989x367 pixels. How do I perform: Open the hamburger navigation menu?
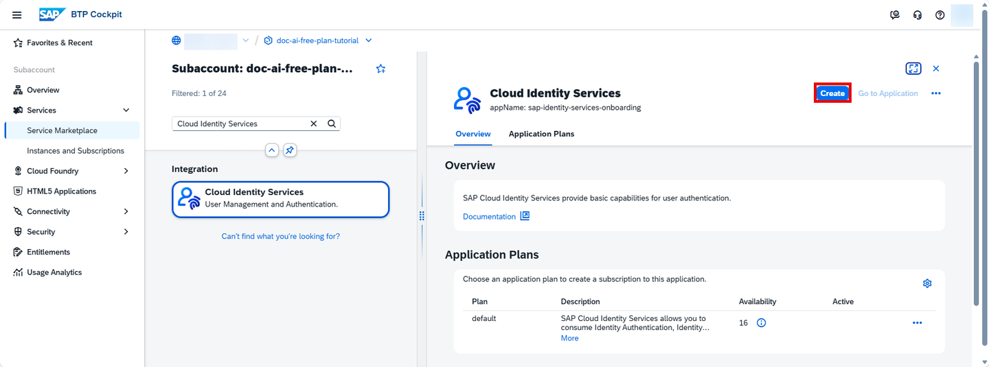(17, 15)
